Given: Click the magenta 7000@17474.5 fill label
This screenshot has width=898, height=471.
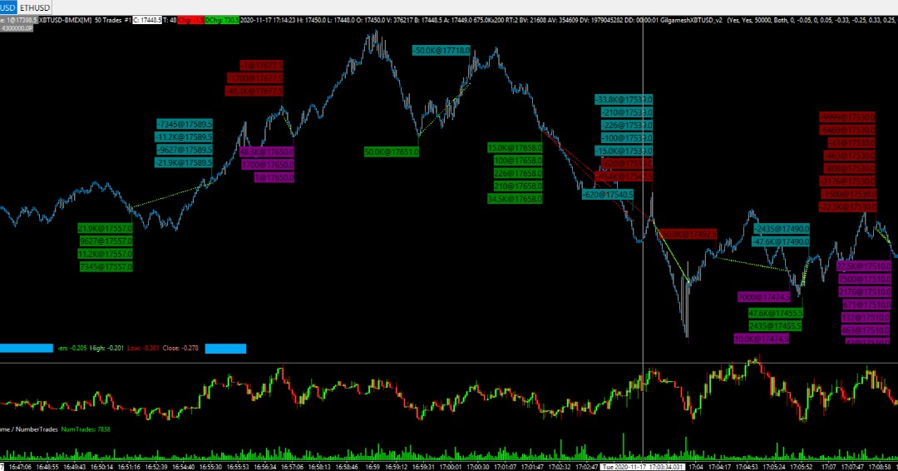Looking at the screenshot, I should 764,297.
